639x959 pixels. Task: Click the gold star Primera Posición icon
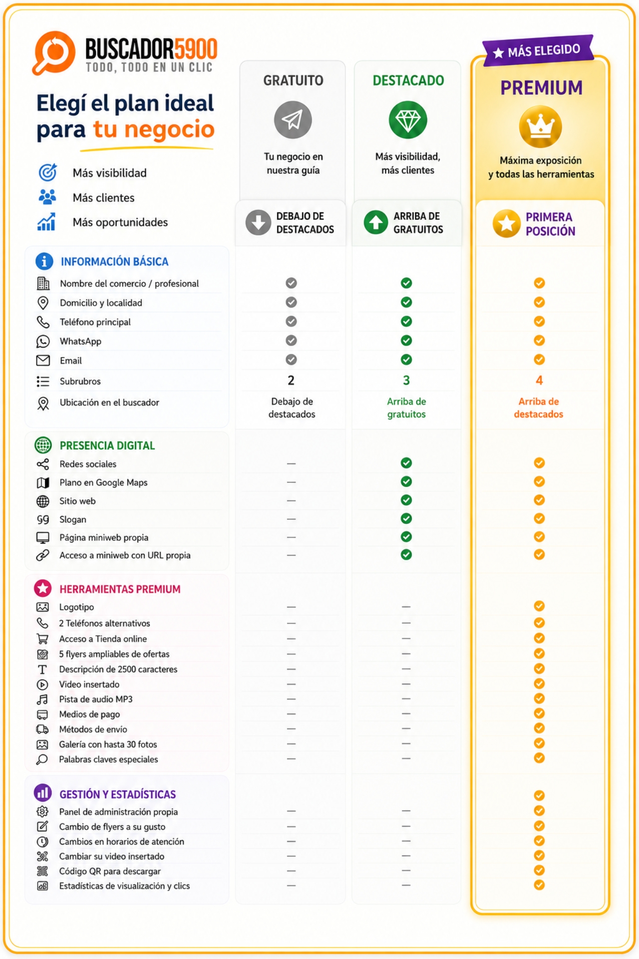pos(507,223)
